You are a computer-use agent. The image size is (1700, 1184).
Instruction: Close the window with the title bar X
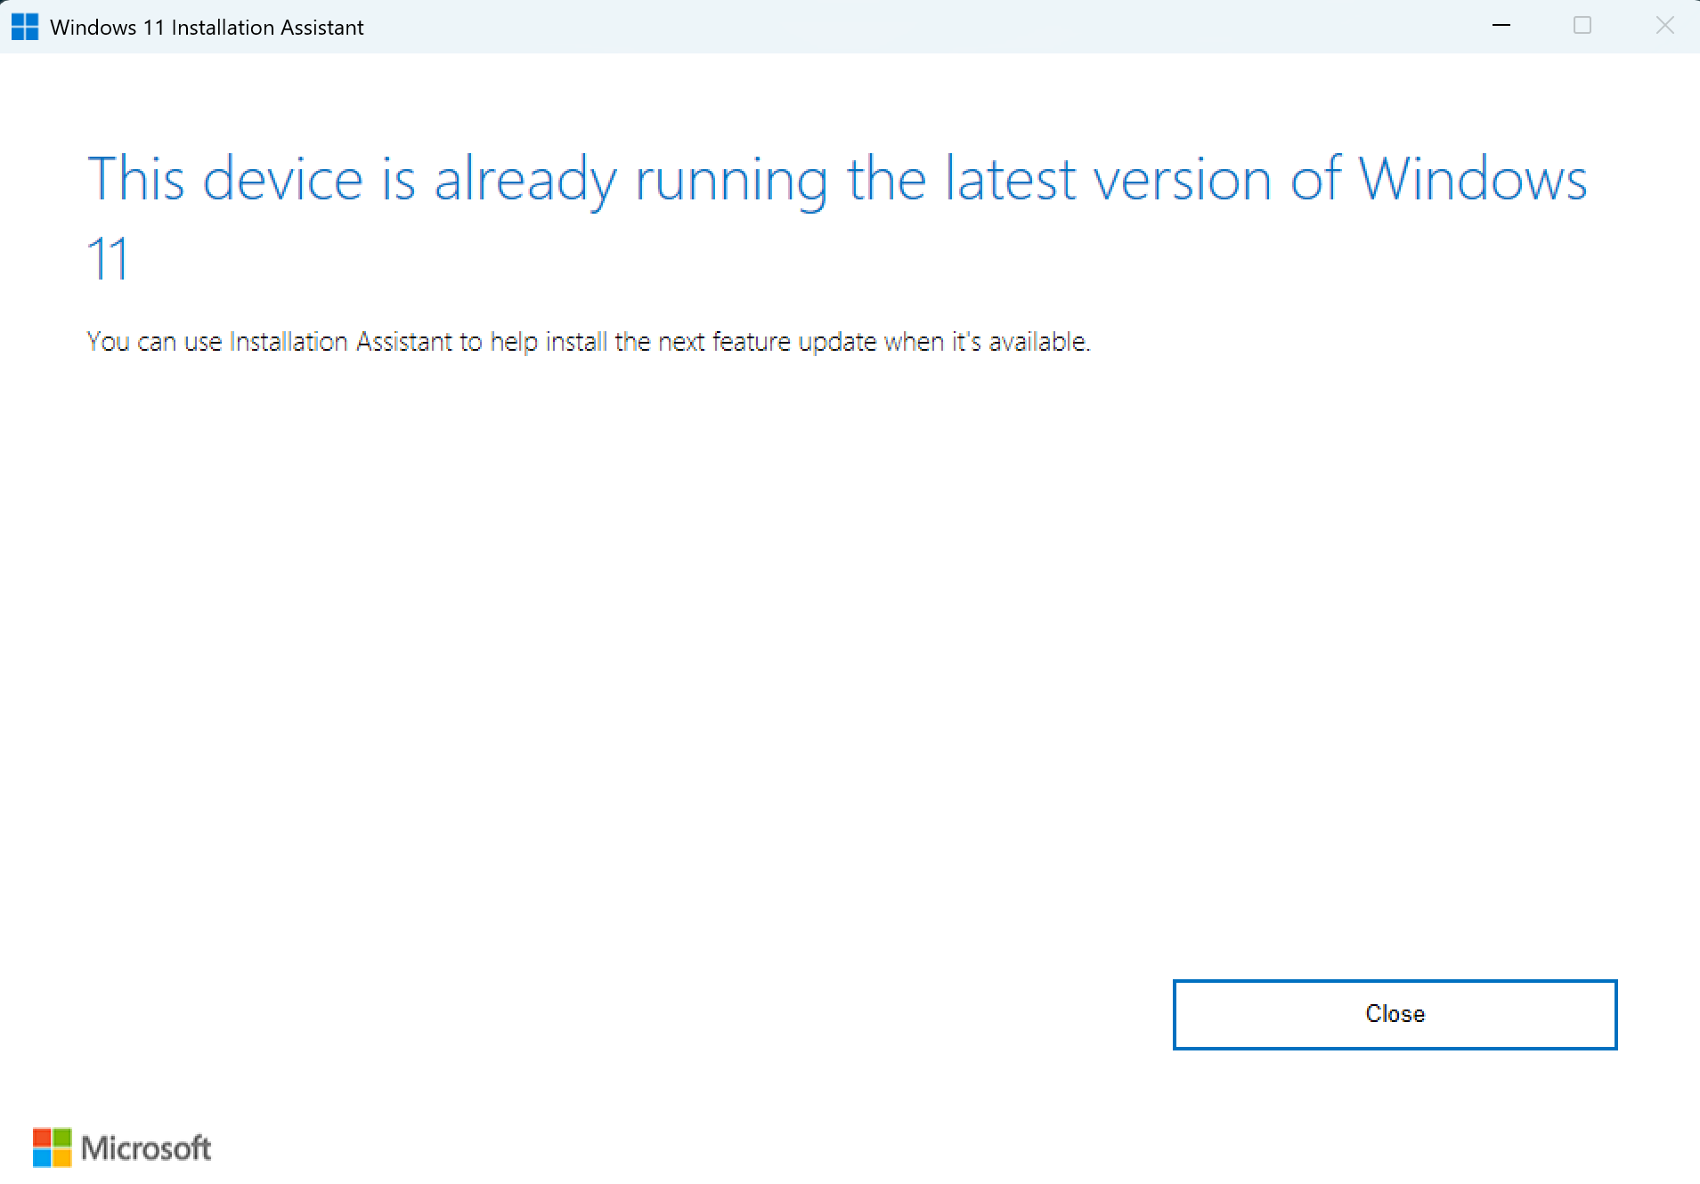(1664, 26)
